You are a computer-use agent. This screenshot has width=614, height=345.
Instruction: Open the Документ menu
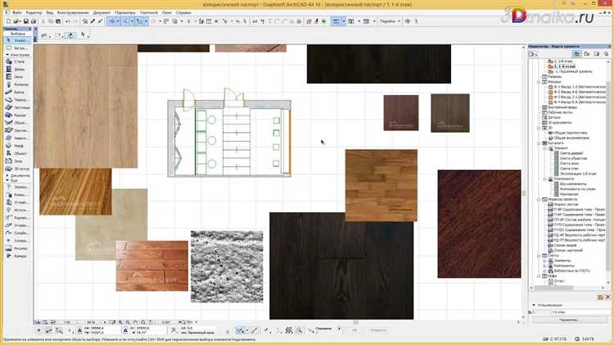[102, 12]
